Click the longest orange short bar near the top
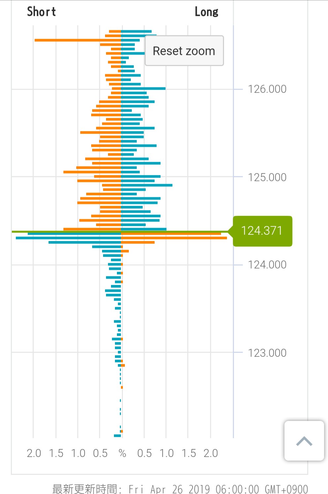Image resolution: width=328 pixels, height=494 pixels. click(x=78, y=40)
